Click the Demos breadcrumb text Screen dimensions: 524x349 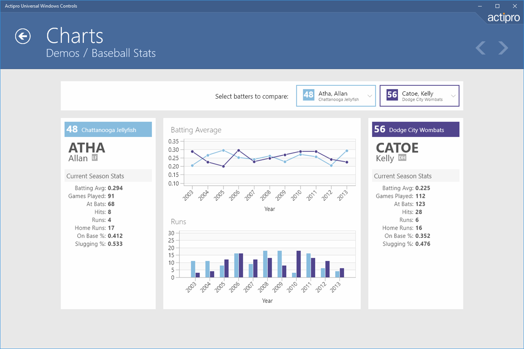pyautogui.click(x=63, y=53)
